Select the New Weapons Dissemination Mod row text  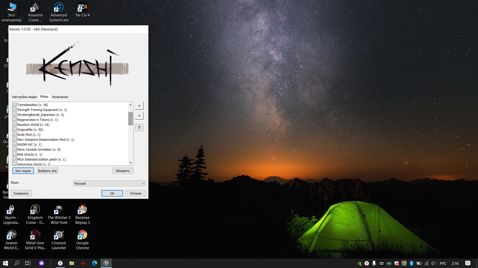46,140
